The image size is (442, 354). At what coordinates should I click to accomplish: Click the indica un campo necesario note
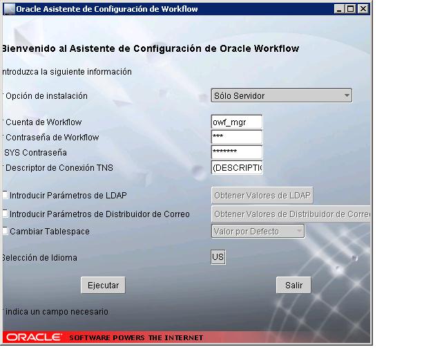pyautogui.click(x=57, y=312)
